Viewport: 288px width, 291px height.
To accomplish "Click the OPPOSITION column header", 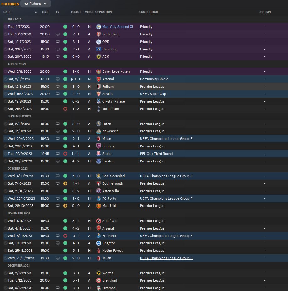I will tap(104, 12).
